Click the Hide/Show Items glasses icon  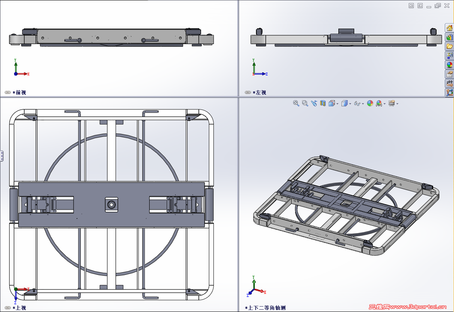(357, 103)
